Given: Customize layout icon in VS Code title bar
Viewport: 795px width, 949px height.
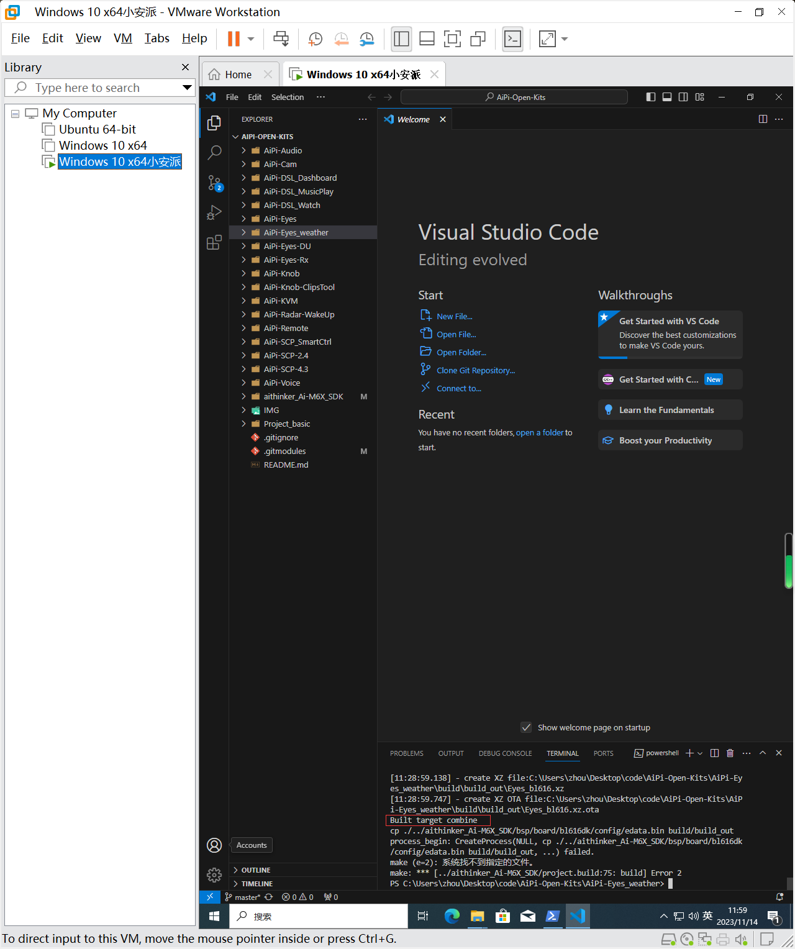Looking at the screenshot, I should [x=700, y=97].
